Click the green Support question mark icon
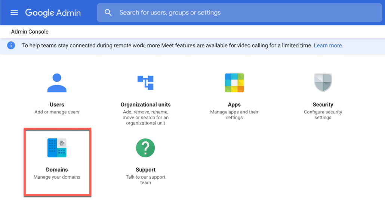The image size is (385, 207). [x=146, y=148]
